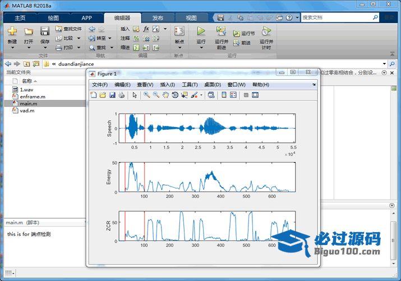Click the Hide Plot Tools icon
401x281 pixels.
coord(246,95)
